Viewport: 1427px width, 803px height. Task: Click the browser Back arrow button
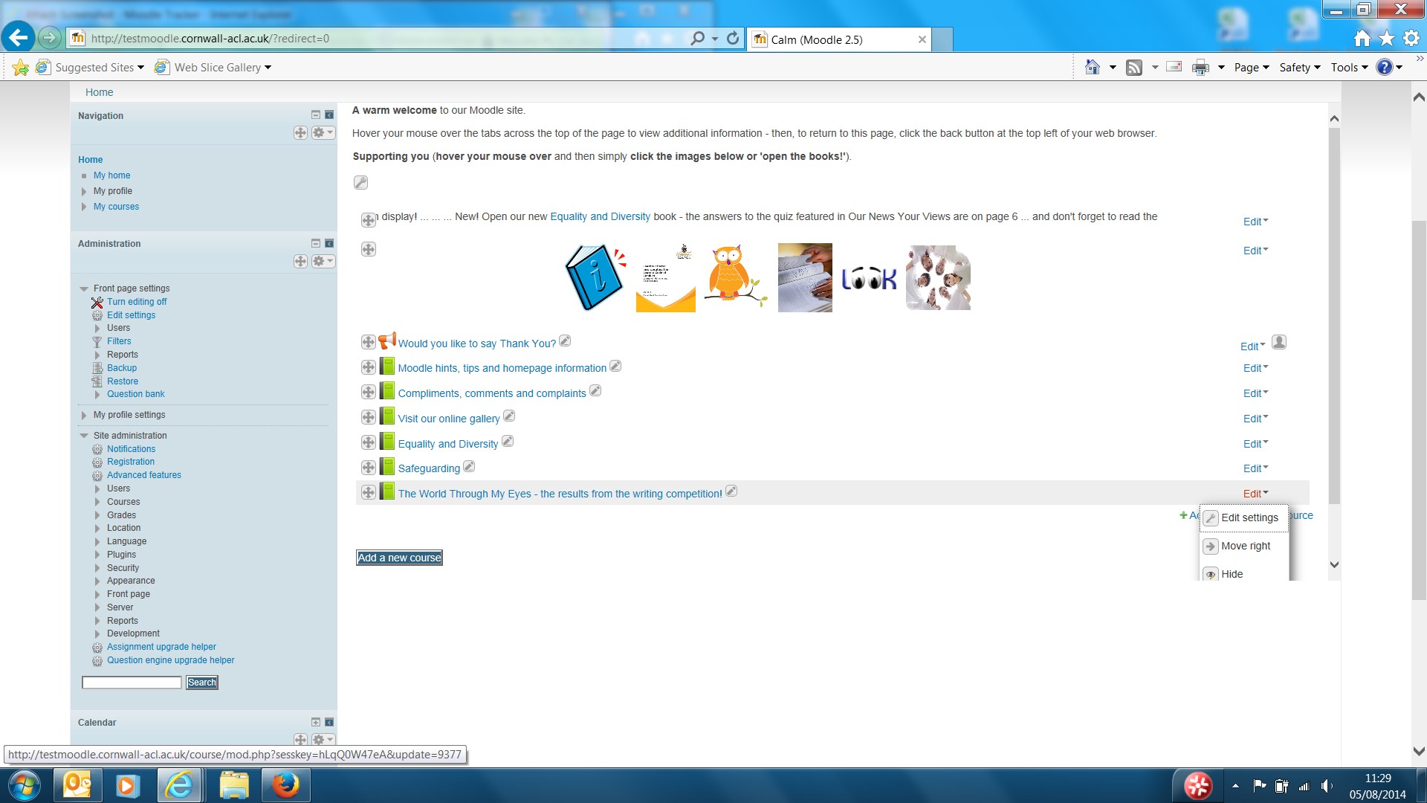[x=19, y=37]
